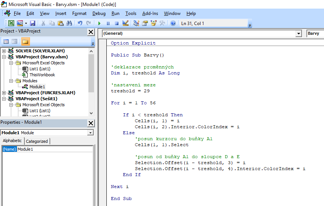Click the Break pause icon

click(108, 23)
